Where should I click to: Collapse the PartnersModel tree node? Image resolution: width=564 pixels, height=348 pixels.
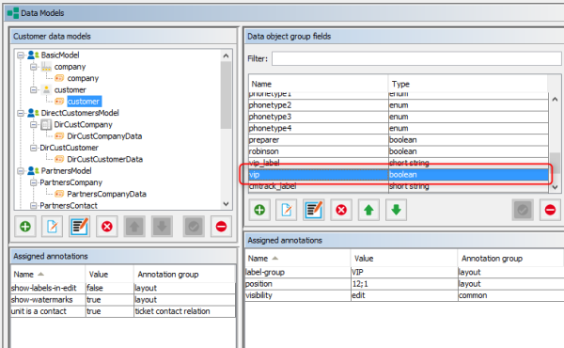21,170
